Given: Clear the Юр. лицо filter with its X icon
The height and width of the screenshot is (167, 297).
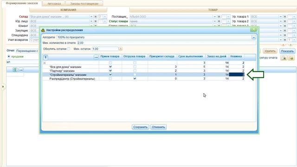Looking at the screenshot, I should [96, 21].
